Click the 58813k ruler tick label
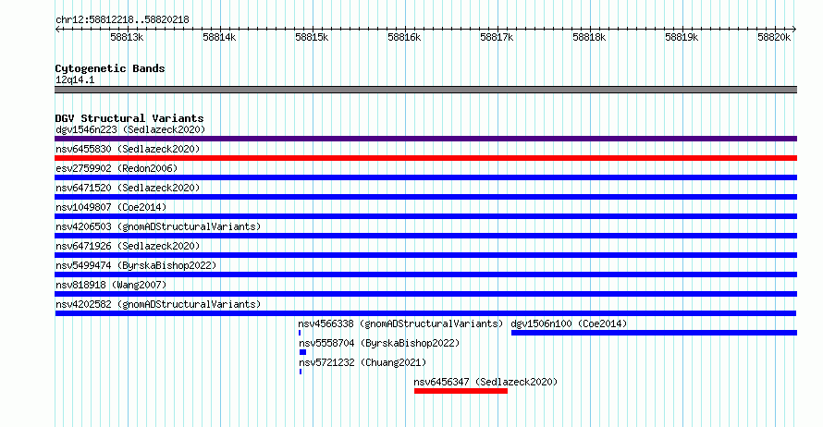Viewport: 823px width, 427px height. (x=127, y=37)
